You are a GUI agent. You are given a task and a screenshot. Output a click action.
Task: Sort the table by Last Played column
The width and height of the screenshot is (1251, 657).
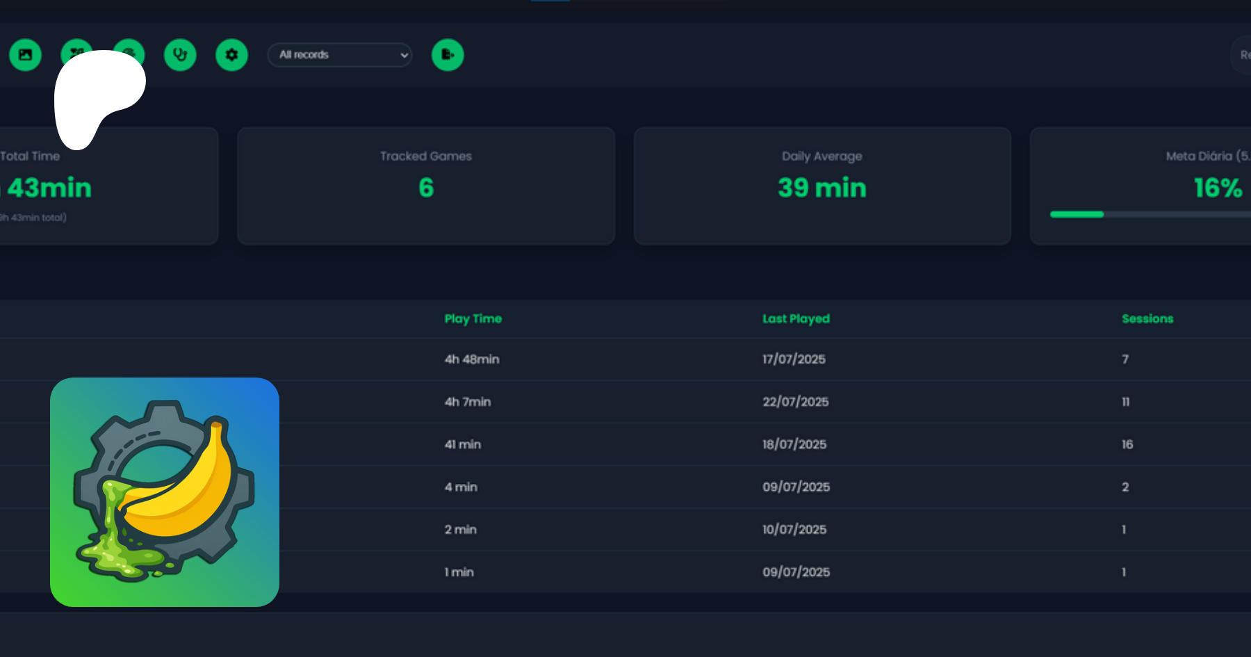pyautogui.click(x=796, y=318)
